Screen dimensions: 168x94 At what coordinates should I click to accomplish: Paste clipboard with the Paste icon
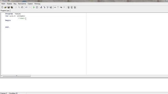pos(22,7)
